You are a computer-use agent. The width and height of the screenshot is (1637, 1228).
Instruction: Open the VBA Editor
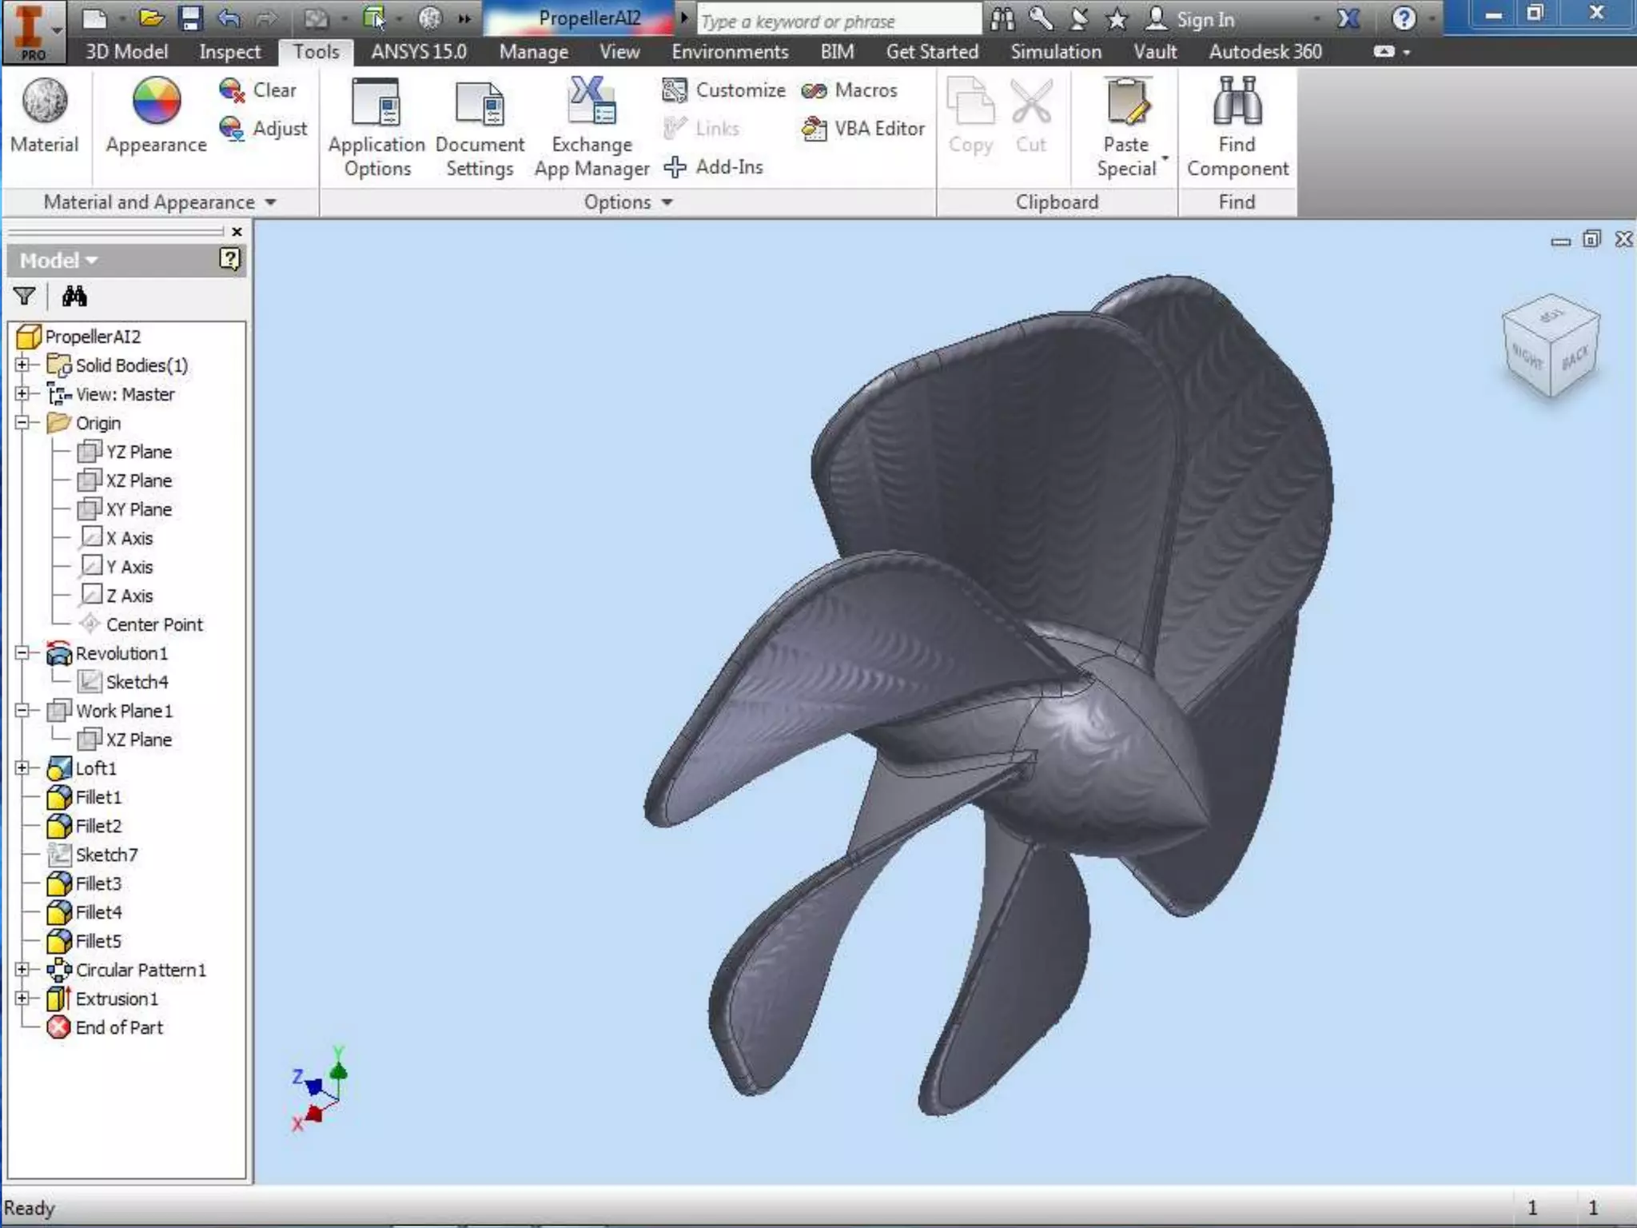pyautogui.click(x=864, y=129)
